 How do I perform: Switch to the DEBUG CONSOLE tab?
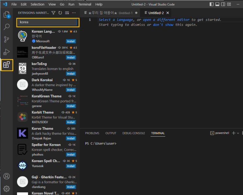click(x=133, y=133)
